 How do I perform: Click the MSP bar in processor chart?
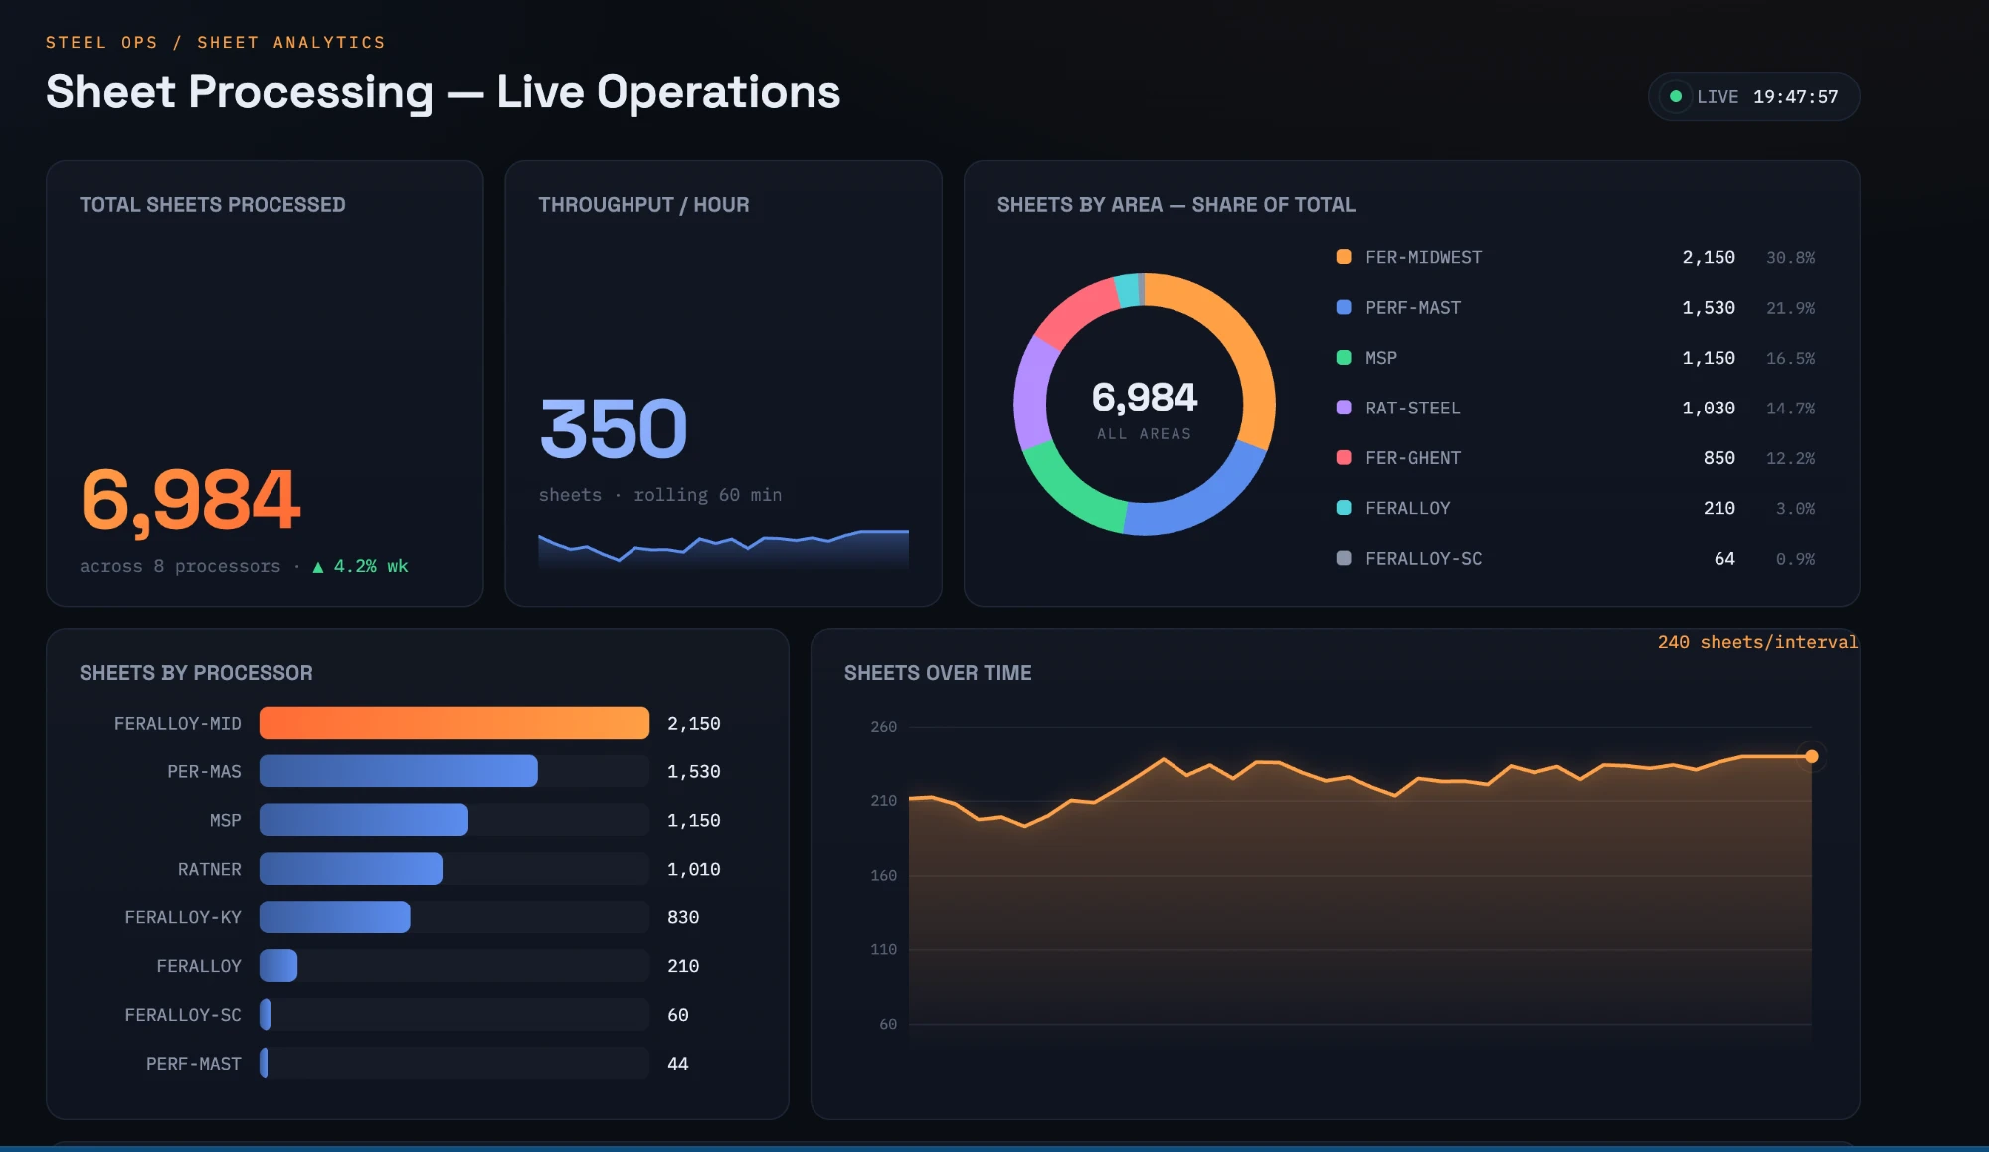364,820
